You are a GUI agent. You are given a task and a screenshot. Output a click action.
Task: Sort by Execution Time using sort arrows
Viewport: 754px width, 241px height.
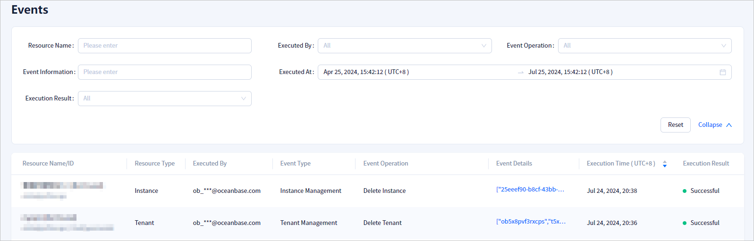(x=664, y=164)
